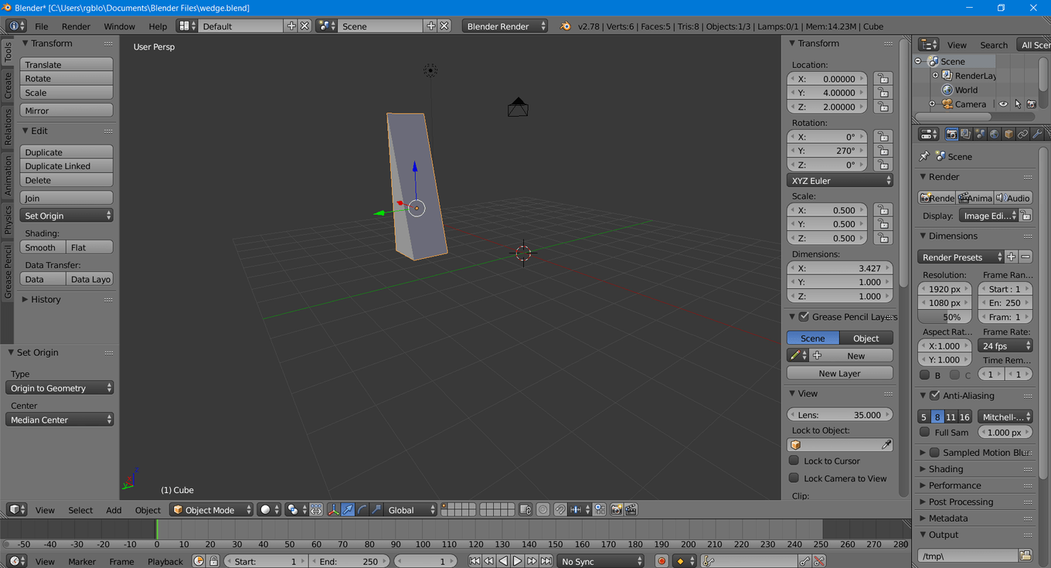Enable Lock to Cursor checkbox
Screen dimensions: 1051x568
(794, 461)
